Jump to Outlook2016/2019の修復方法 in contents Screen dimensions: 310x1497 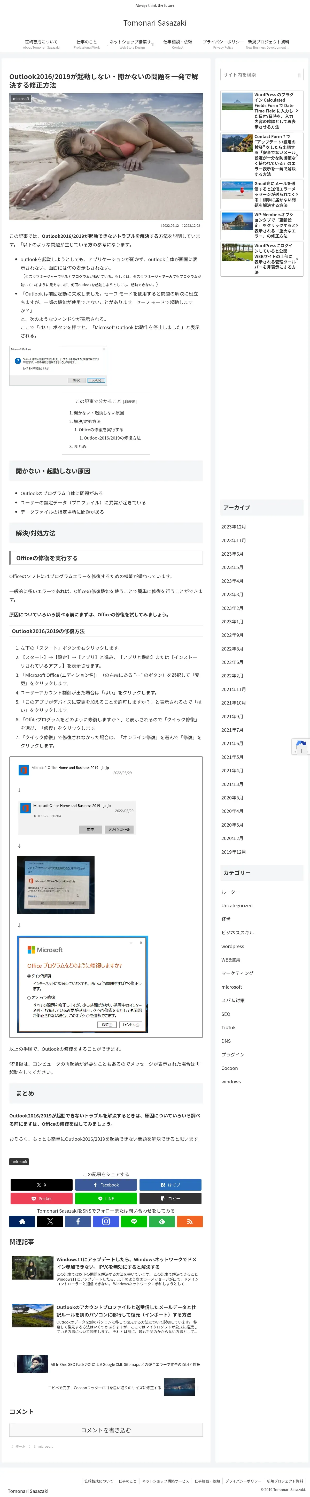112,438
